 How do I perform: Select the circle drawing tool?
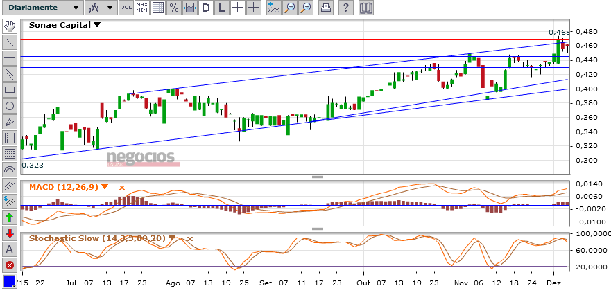(10, 106)
